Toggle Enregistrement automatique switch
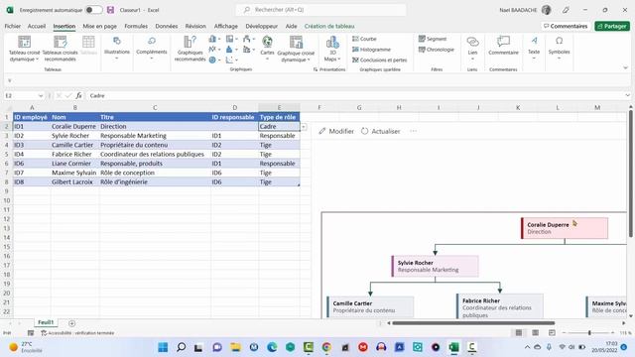The width and height of the screenshot is (635, 357). [94, 10]
